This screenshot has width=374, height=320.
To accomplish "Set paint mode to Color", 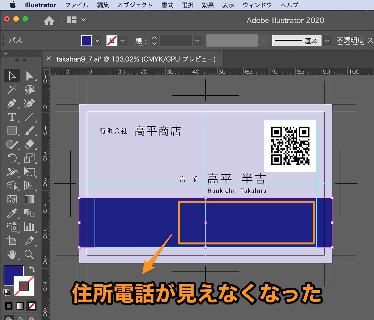I will click(x=9, y=306).
